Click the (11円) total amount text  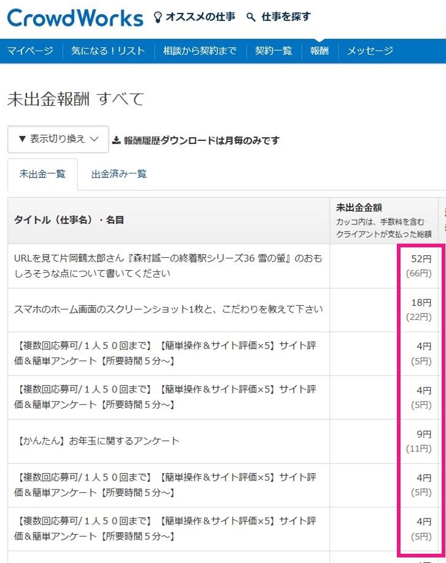click(419, 449)
